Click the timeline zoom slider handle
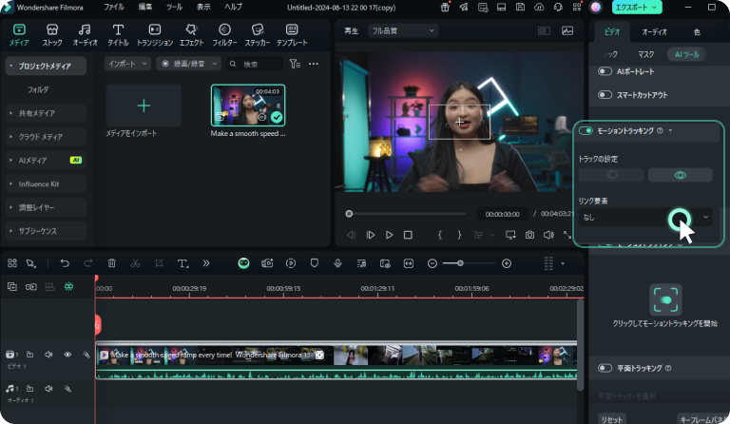Viewport: 730px width, 424px height. click(460, 263)
